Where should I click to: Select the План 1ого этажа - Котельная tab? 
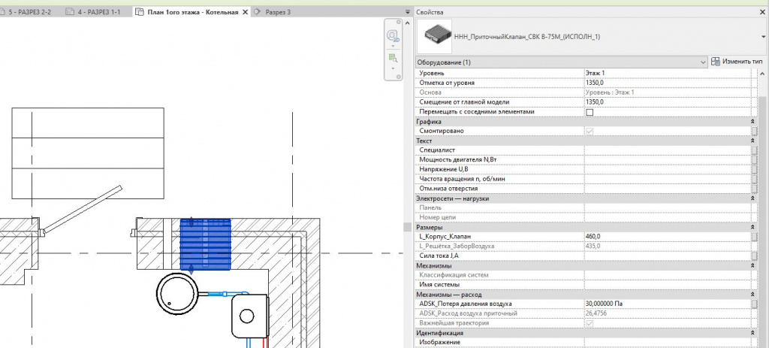(192, 12)
